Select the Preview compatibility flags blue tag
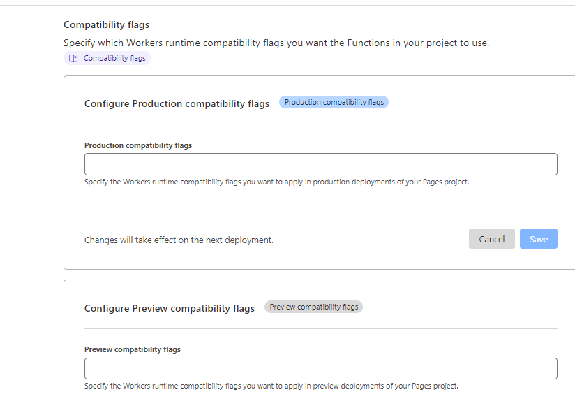575x406 pixels. point(313,306)
